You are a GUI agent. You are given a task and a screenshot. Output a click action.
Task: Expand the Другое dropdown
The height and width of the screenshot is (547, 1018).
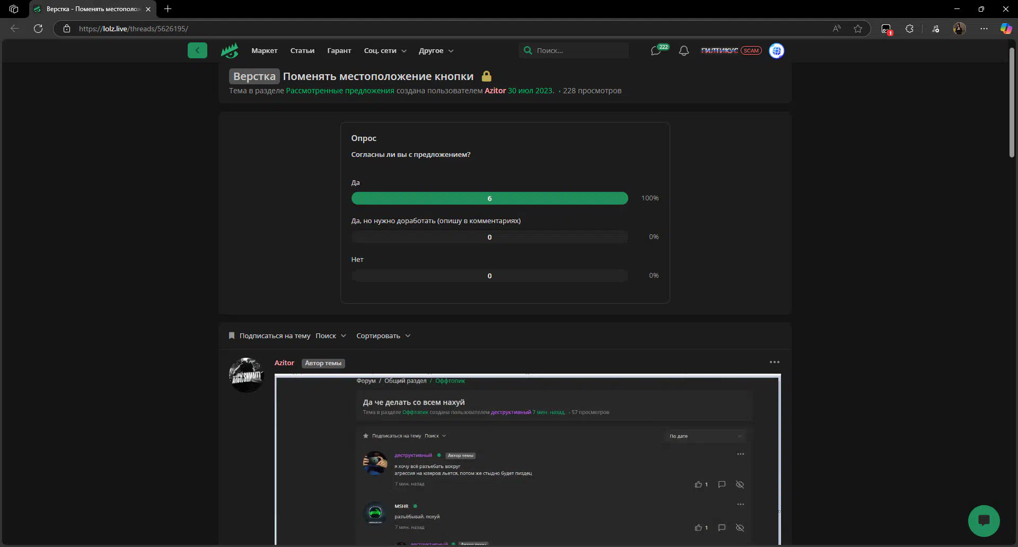[436, 51]
